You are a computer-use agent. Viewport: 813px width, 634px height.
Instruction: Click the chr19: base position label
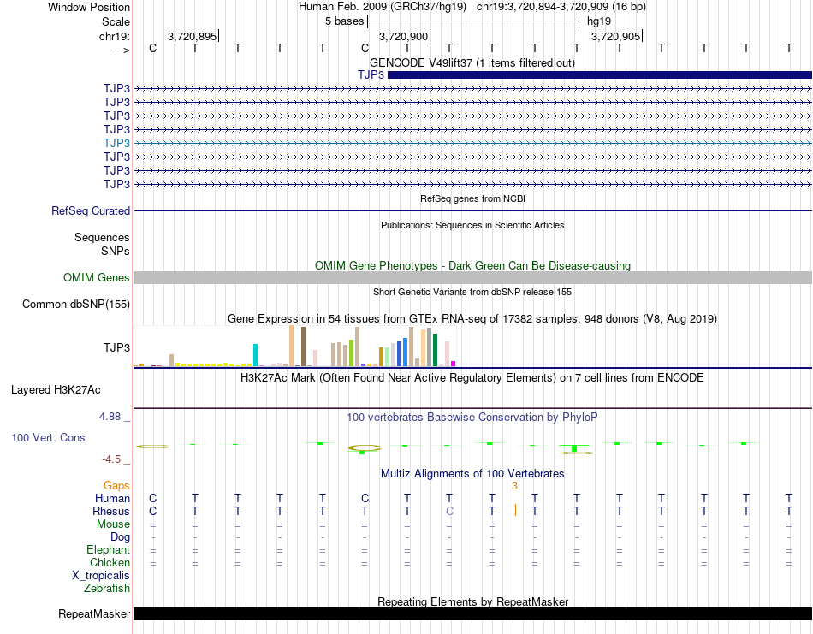pos(114,36)
